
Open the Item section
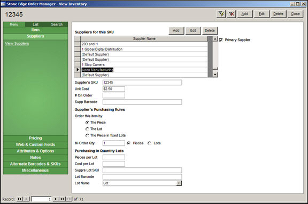35,30
